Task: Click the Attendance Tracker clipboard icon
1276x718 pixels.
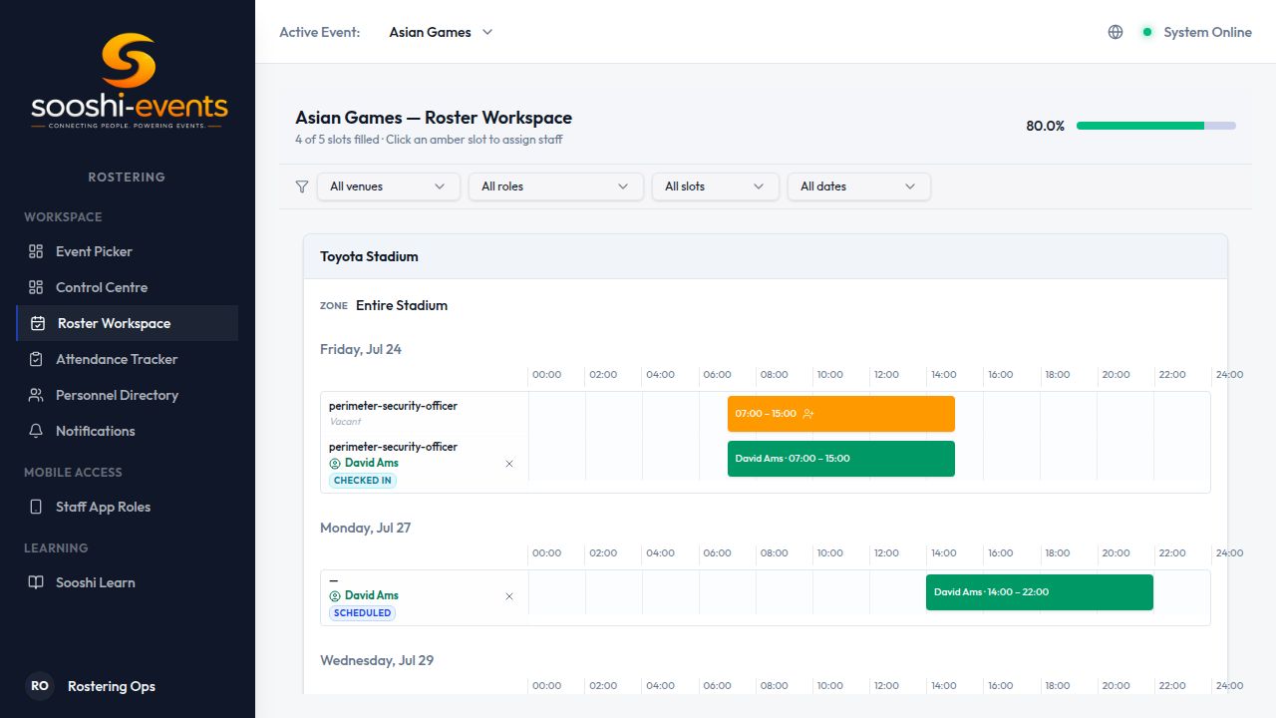Action: click(36, 359)
